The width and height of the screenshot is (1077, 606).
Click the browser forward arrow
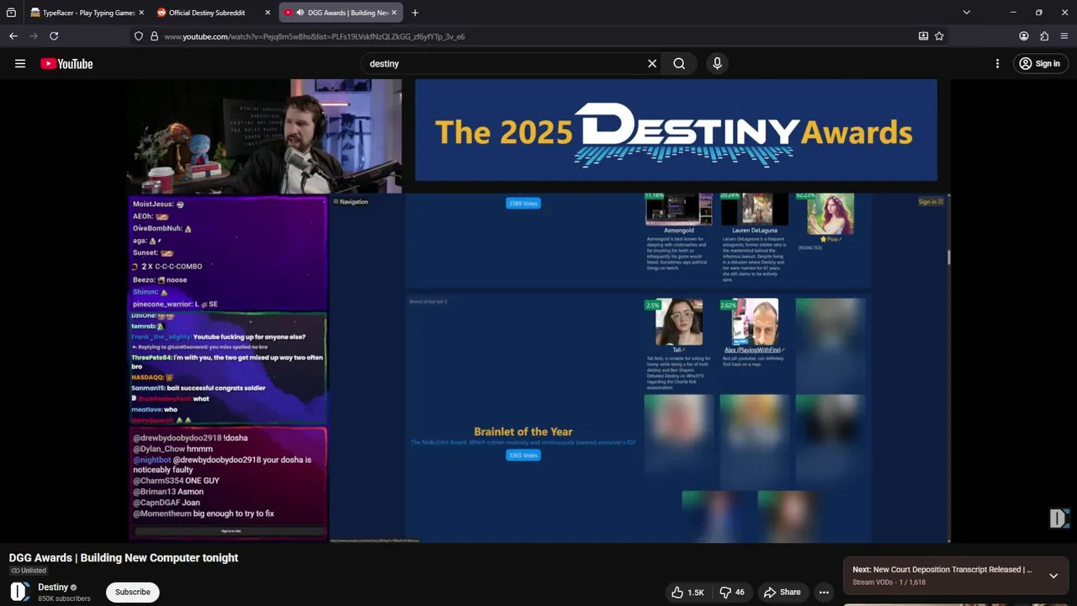(34, 36)
